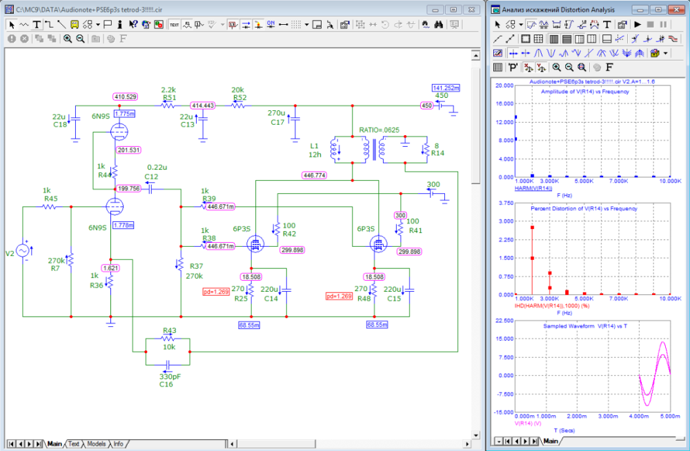Expand grid dots dropdown arrow in schematic toolbar
The width and height of the screenshot is (690, 451).
(306, 24)
